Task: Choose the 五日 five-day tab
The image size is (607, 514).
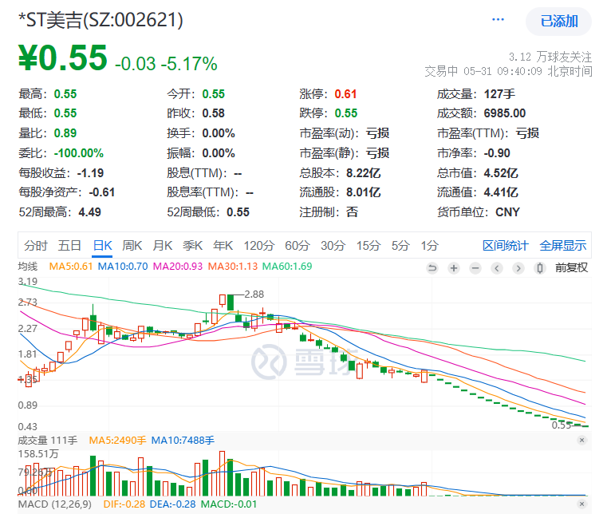Action: pyautogui.click(x=69, y=245)
